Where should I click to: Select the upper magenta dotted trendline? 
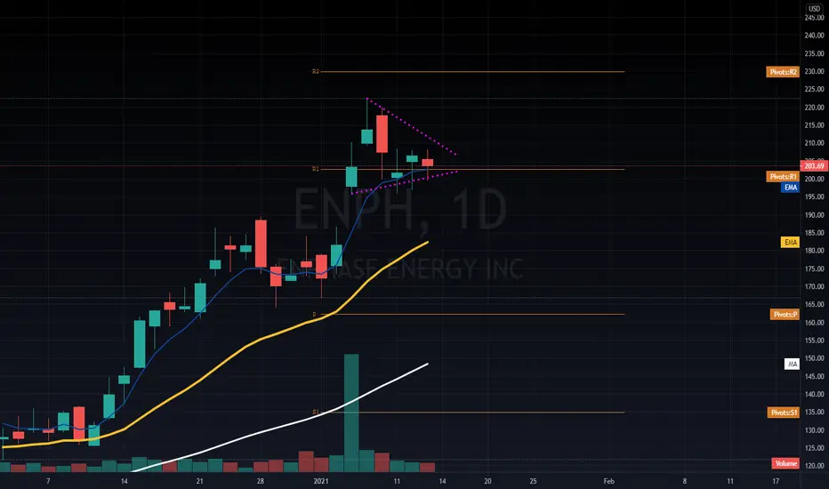[x=411, y=126]
